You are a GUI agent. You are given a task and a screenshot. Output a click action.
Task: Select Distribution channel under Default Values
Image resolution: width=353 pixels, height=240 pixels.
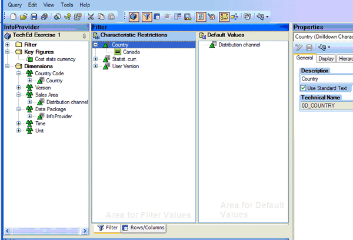pos(239,45)
